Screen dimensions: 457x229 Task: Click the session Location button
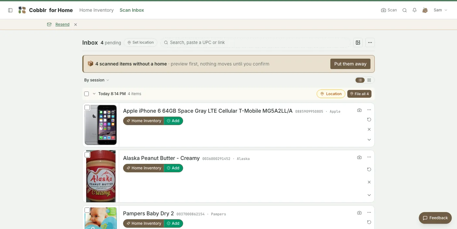pos(331,94)
